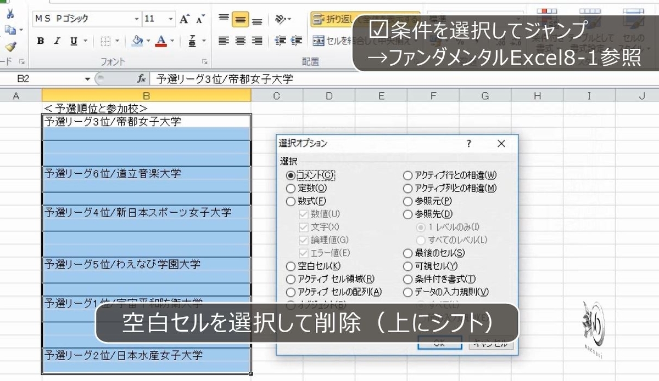Open the font name dropdown
The width and height of the screenshot is (659, 381).
(x=137, y=19)
